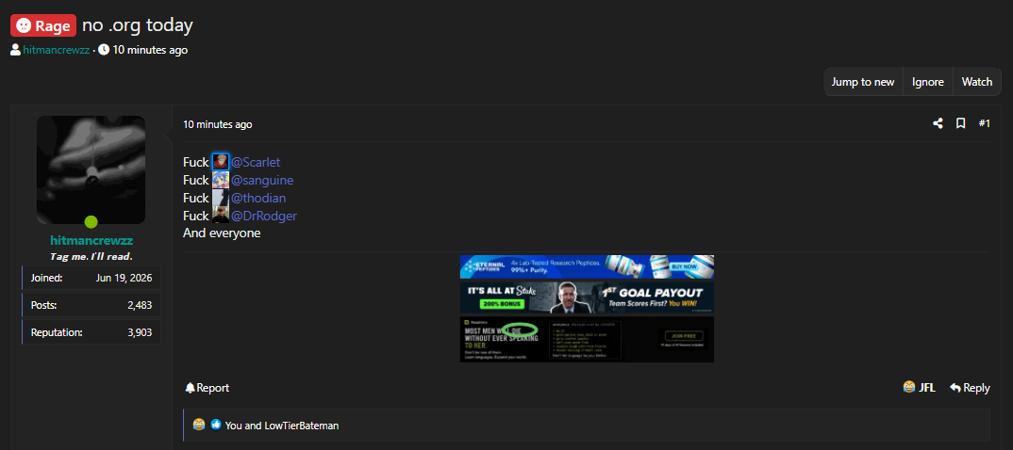Click the Reputation value 3,903
The image size is (1013, 450).
click(x=141, y=332)
